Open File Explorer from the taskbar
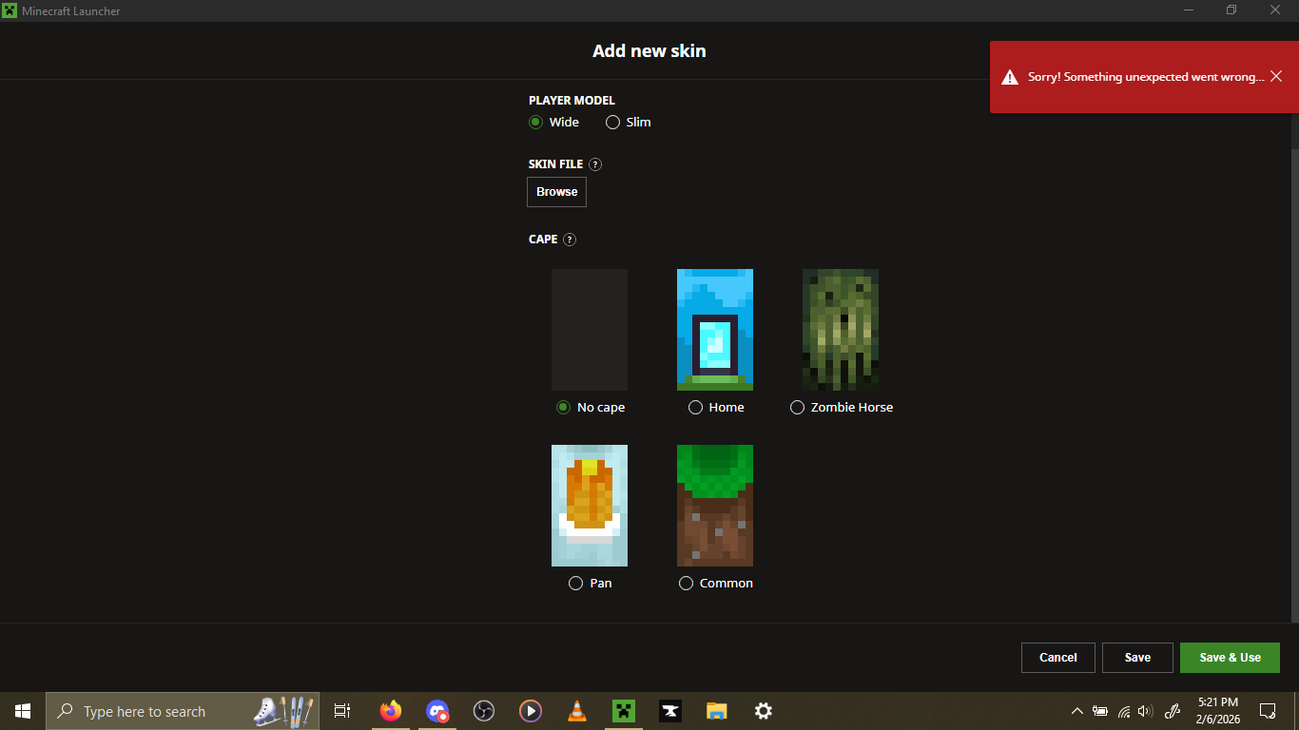The image size is (1299, 730). click(x=716, y=711)
